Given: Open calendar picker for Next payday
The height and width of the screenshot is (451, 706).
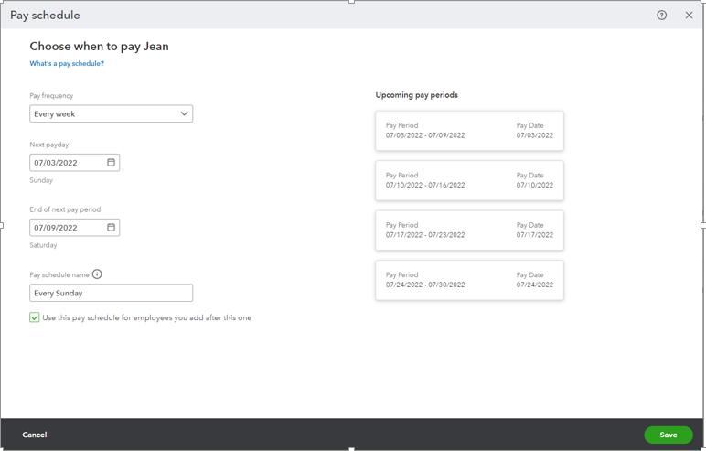Looking at the screenshot, I should [111, 162].
